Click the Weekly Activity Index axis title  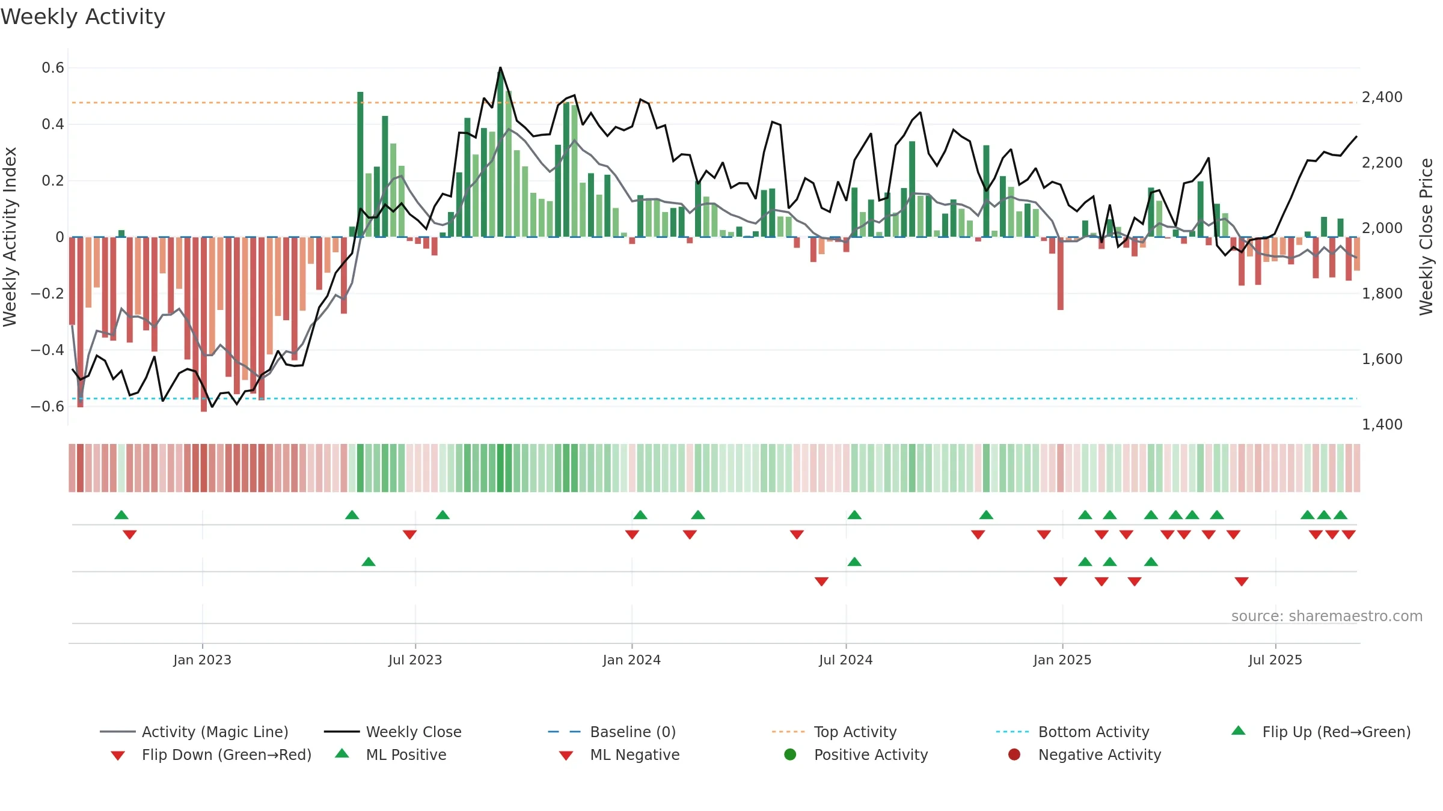coord(10,237)
